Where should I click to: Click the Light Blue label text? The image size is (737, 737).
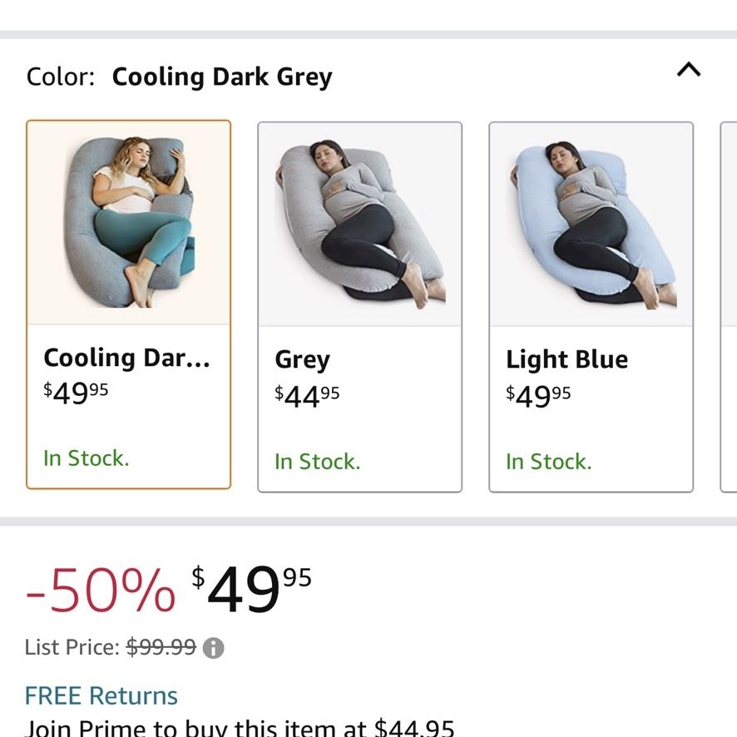pos(566,359)
